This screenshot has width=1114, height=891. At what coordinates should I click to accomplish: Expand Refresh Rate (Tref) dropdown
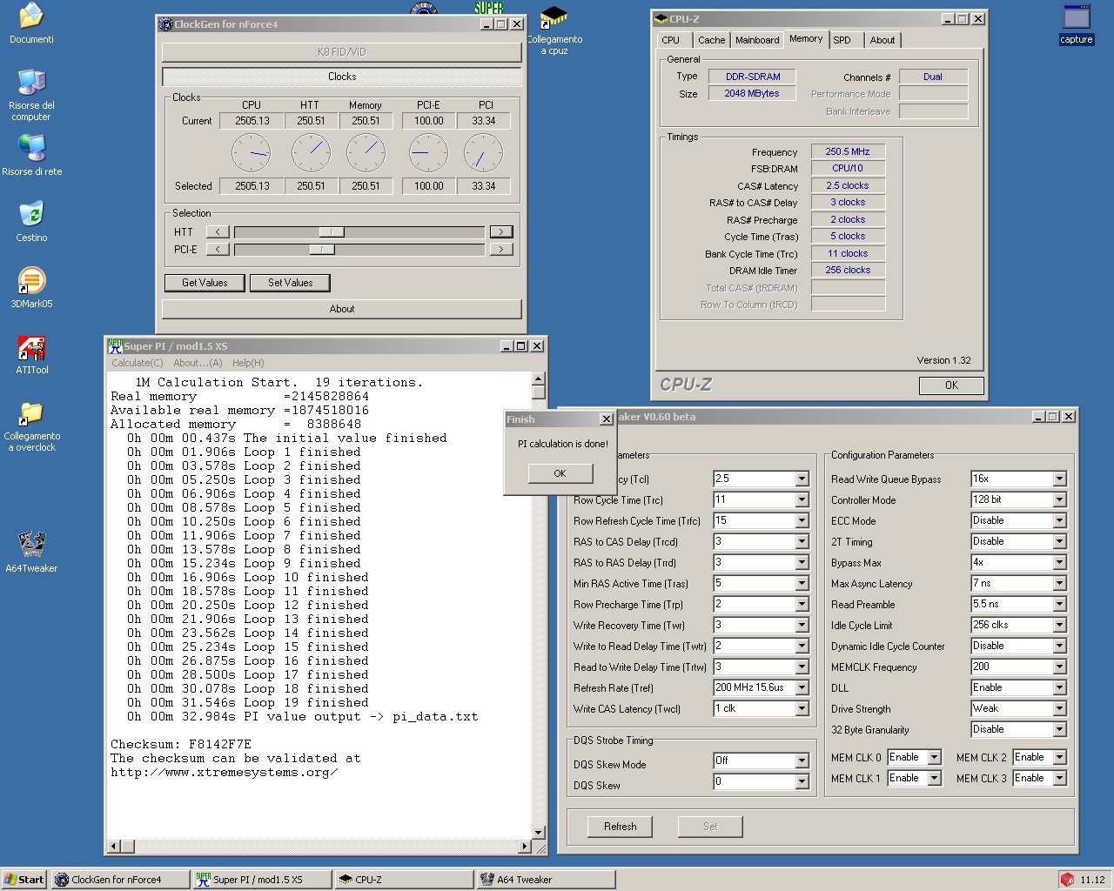802,688
